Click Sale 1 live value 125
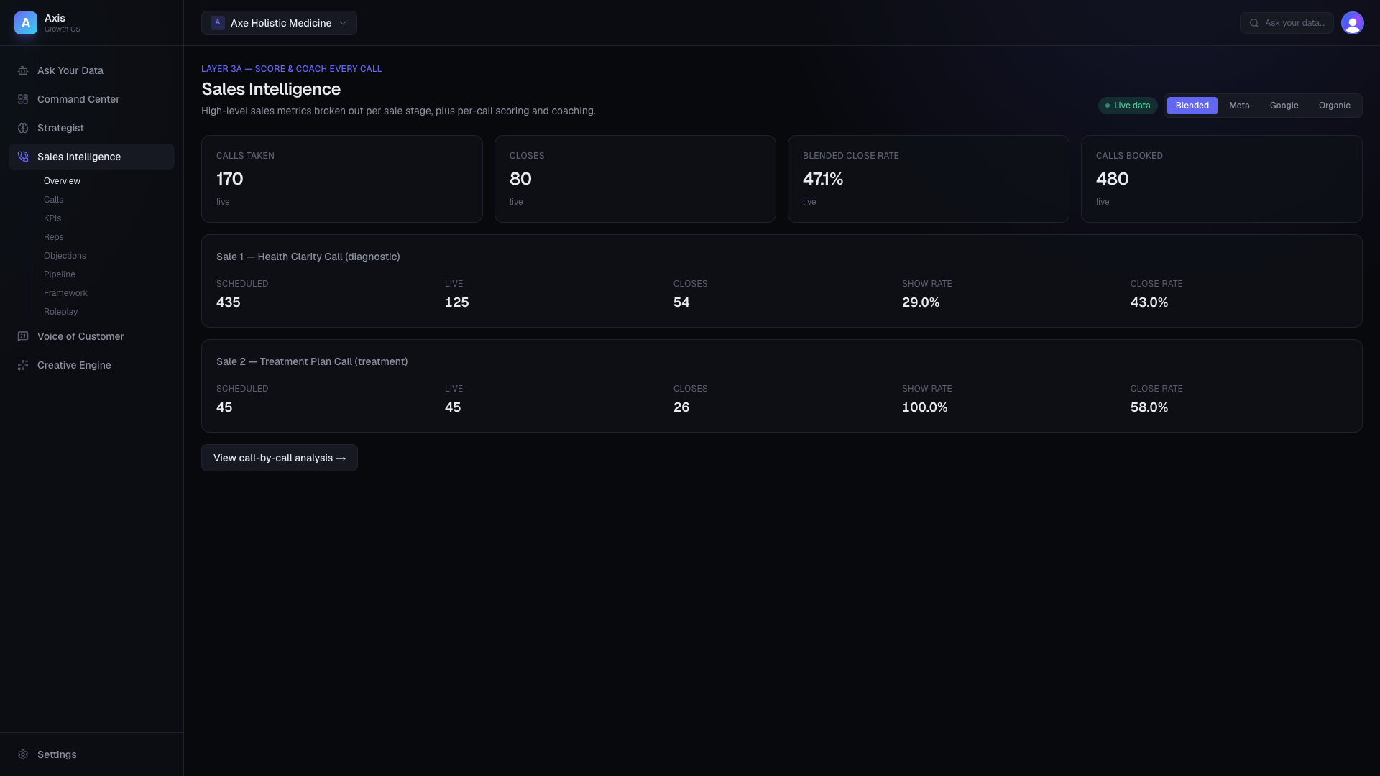Viewport: 1380px width, 776px height. point(457,302)
